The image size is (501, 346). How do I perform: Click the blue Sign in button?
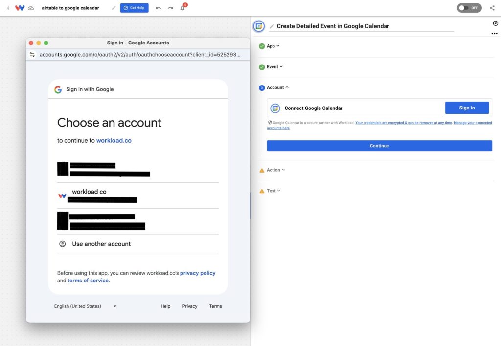pyautogui.click(x=467, y=108)
